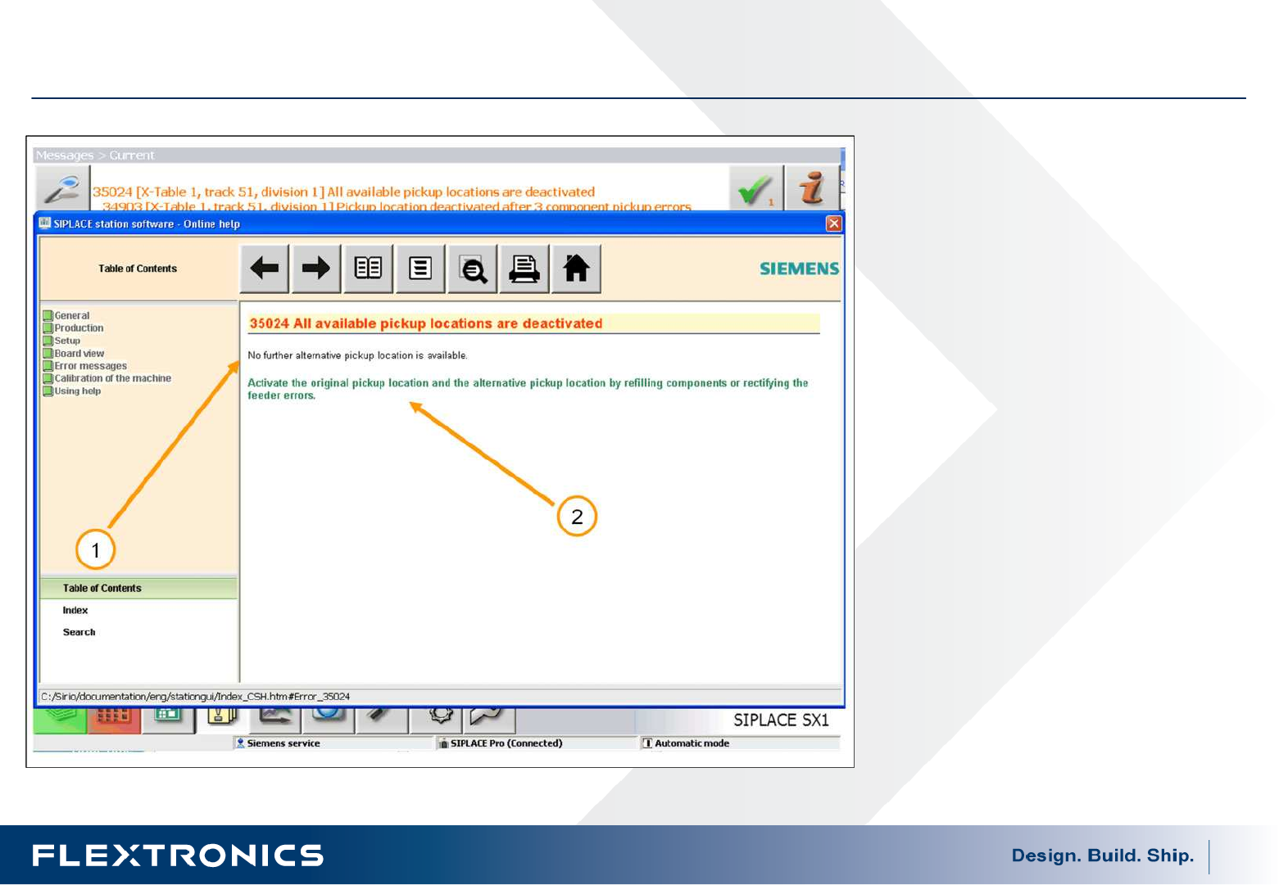
Task: Click the Siemens service status entry
Action: pyautogui.click(x=278, y=743)
